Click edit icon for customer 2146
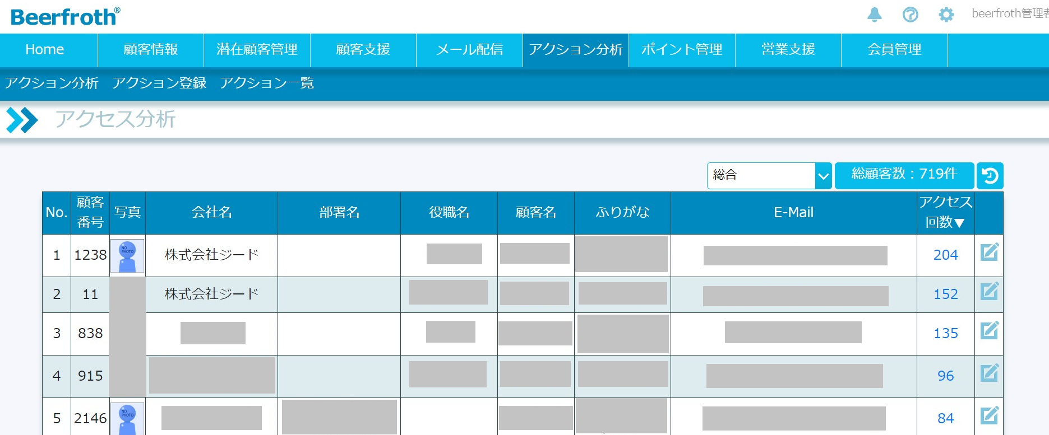 tap(989, 416)
